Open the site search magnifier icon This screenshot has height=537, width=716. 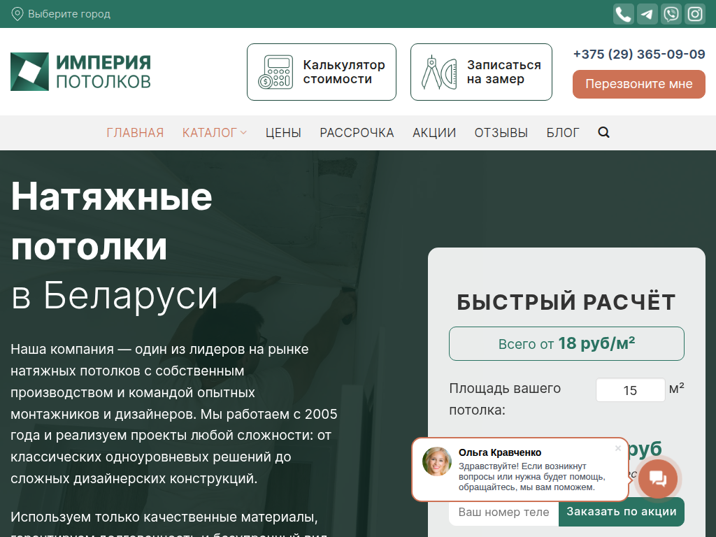(603, 132)
